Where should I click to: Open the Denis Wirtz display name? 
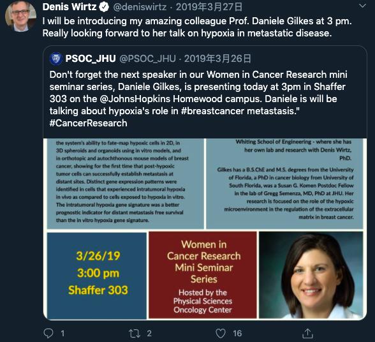coord(70,7)
